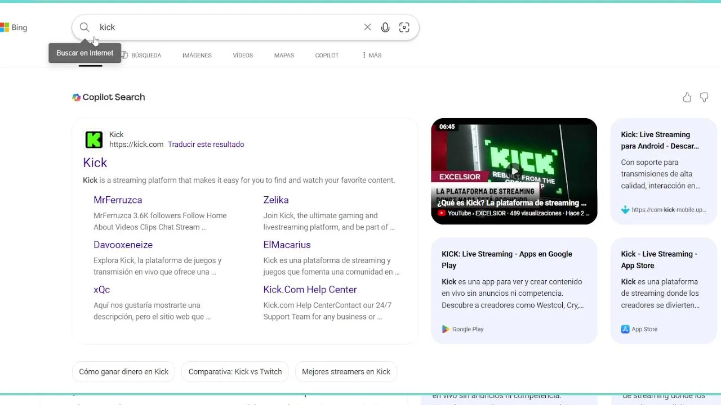The height and width of the screenshot is (405, 721).
Task: Click the Google Play source label
Action: (468, 329)
